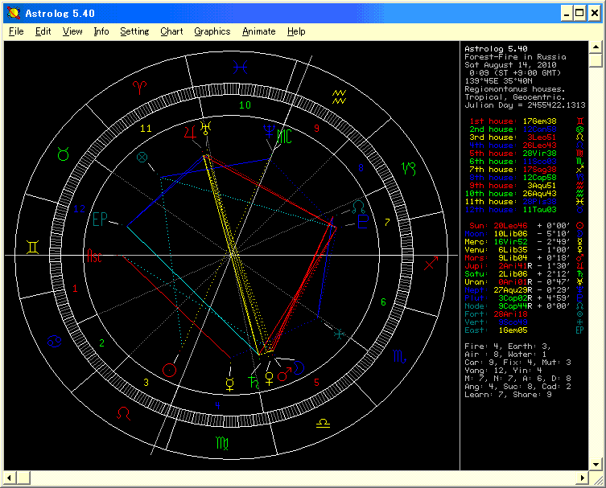Click the house number 10 label on wheel
606x488 pixels.
pos(245,105)
